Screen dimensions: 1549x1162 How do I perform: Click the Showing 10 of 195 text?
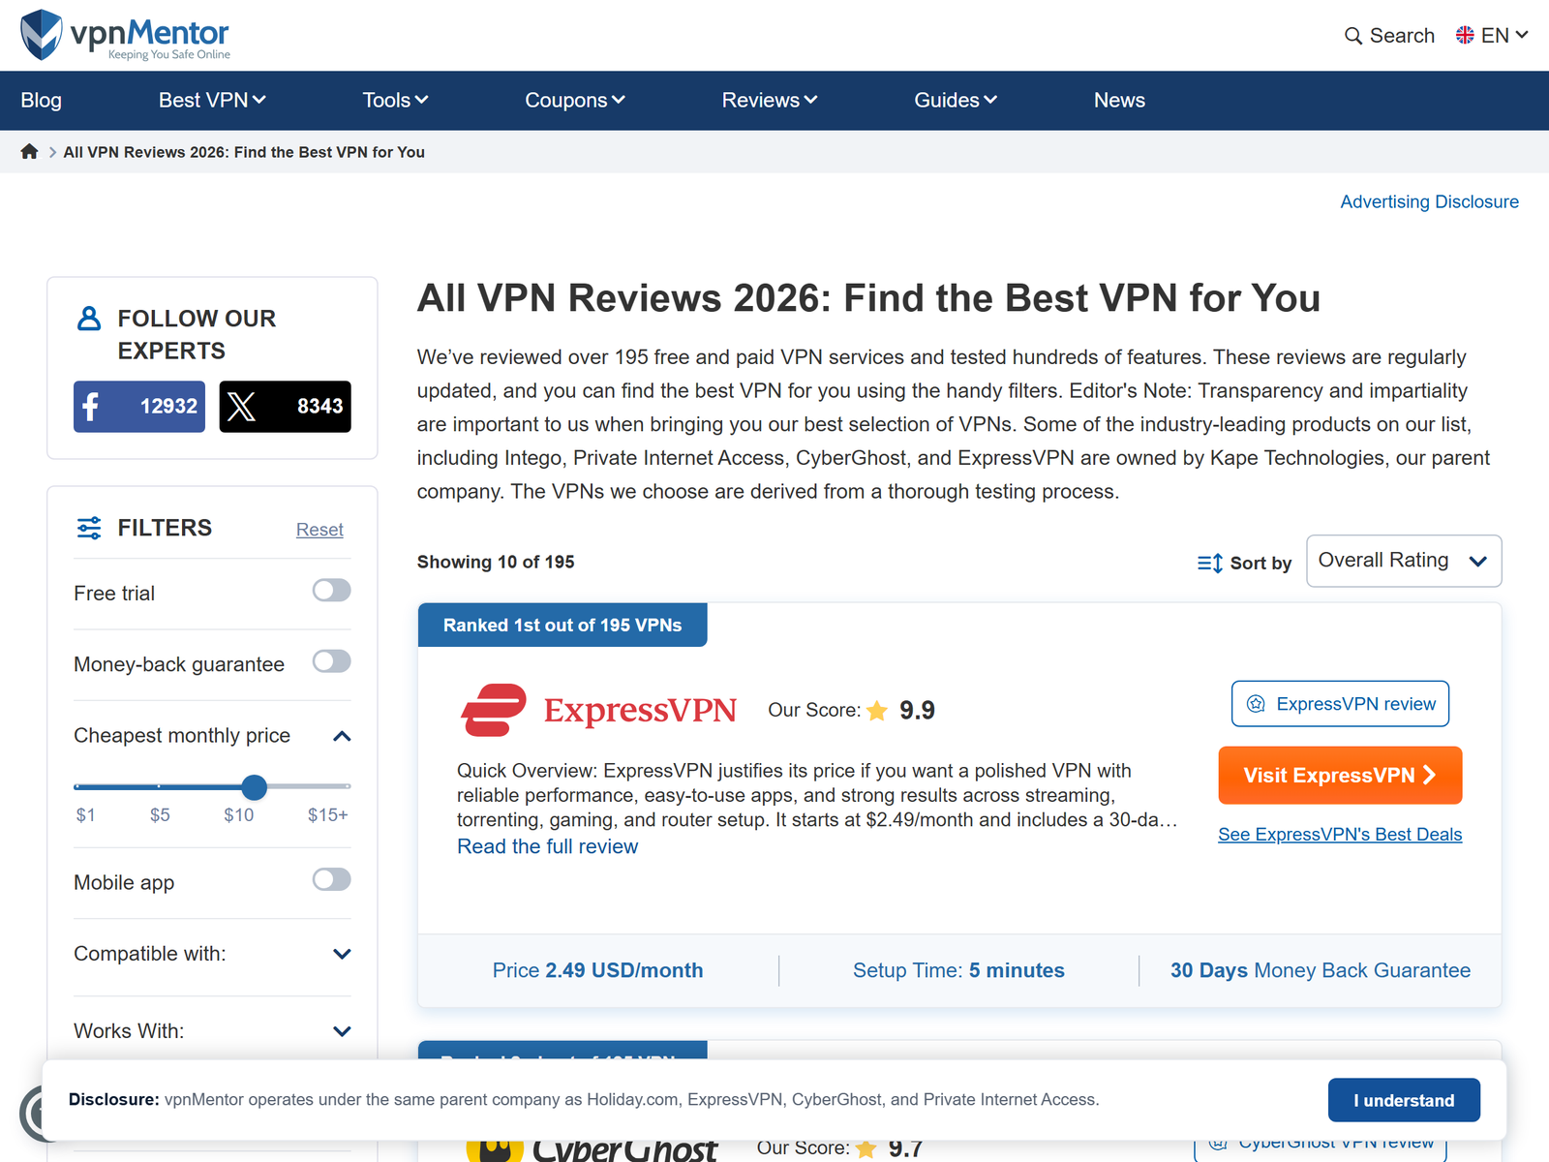(496, 562)
